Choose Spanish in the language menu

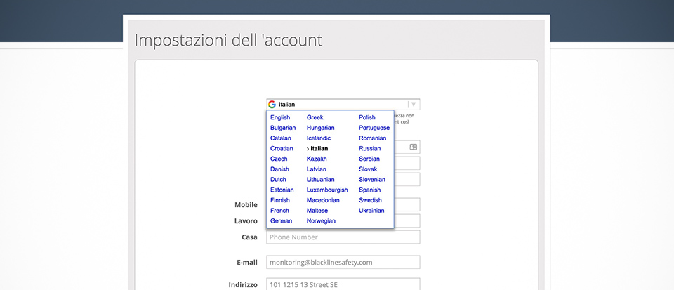[369, 190]
